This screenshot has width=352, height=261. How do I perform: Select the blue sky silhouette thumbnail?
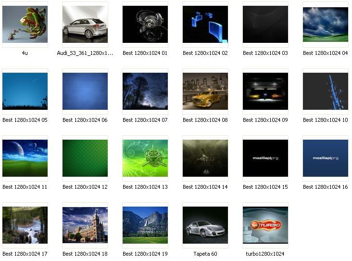[25, 91]
